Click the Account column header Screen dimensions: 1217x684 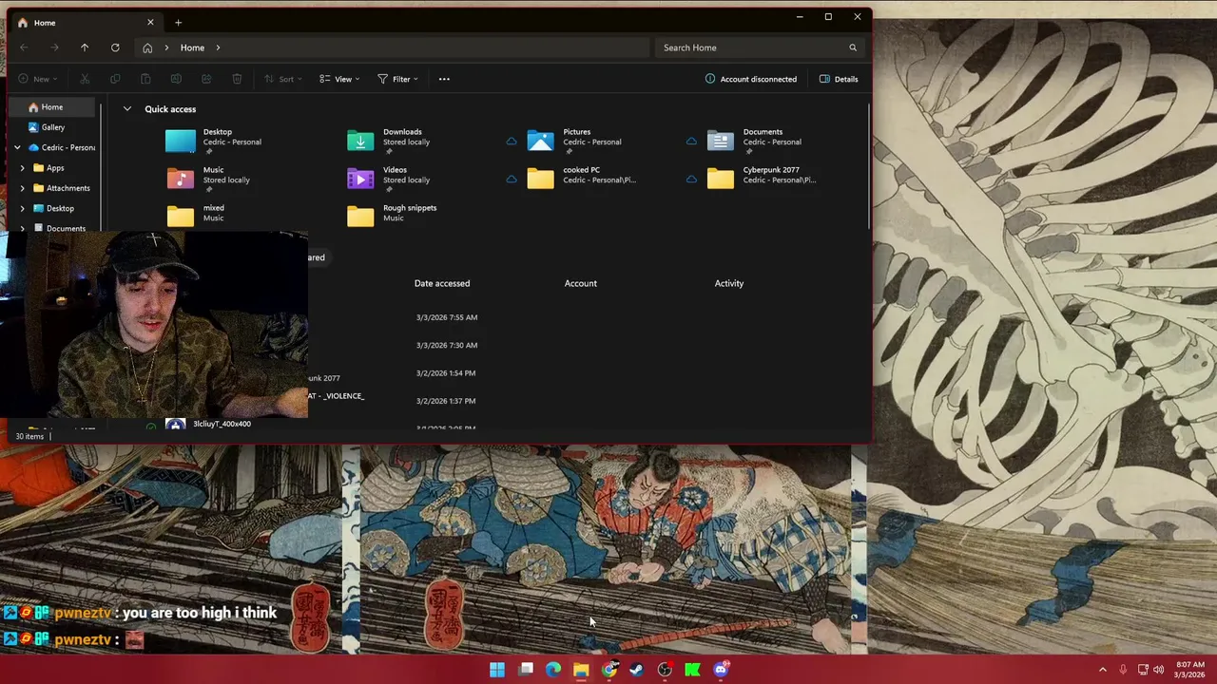point(581,283)
